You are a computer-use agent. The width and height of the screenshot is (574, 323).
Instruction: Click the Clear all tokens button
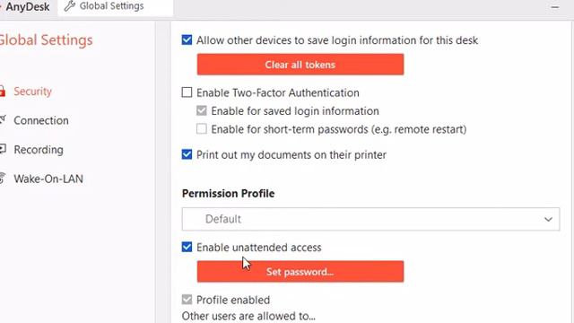[300, 65]
